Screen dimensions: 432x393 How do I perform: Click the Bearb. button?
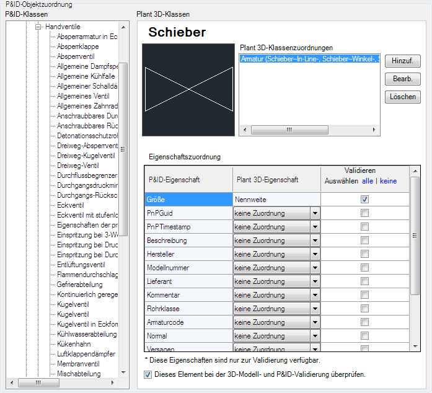pyautogui.click(x=402, y=79)
